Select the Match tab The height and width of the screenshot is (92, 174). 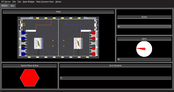tap(5, 6)
